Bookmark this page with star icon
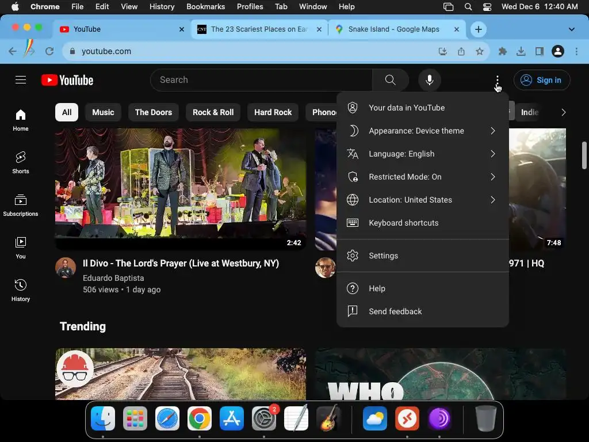 click(479, 51)
